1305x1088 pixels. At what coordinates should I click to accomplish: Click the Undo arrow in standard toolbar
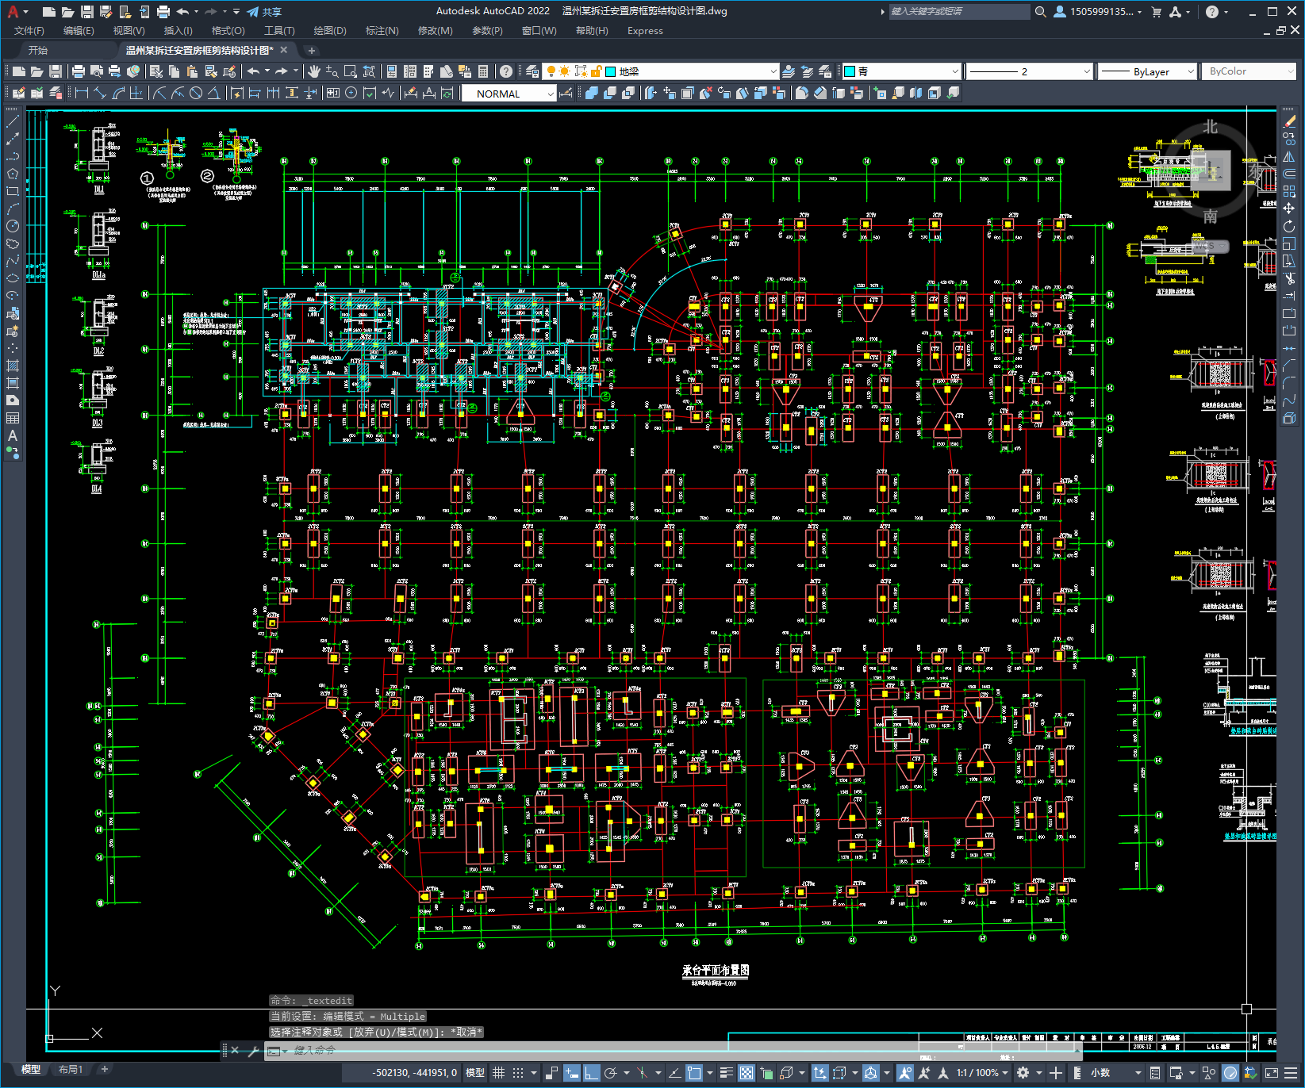[x=254, y=71]
